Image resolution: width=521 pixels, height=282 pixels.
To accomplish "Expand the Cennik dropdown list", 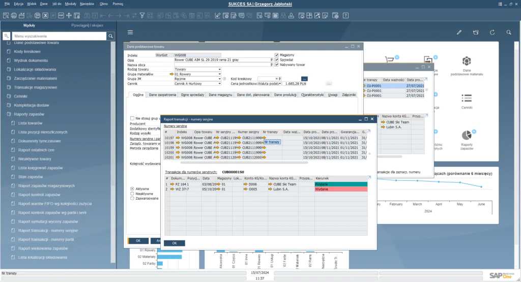I will click(x=219, y=84).
